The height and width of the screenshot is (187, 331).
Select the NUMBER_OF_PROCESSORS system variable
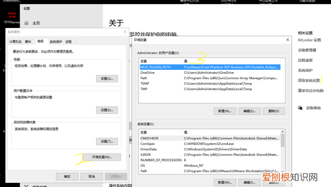point(210,160)
